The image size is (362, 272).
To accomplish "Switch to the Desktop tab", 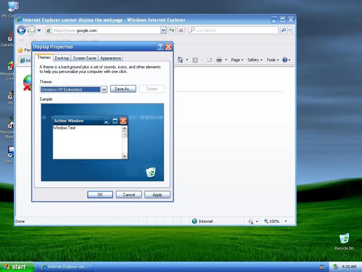I will click(x=62, y=58).
